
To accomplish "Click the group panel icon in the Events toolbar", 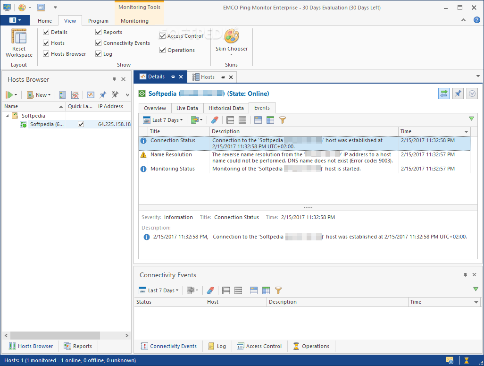I will click(258, 120).
